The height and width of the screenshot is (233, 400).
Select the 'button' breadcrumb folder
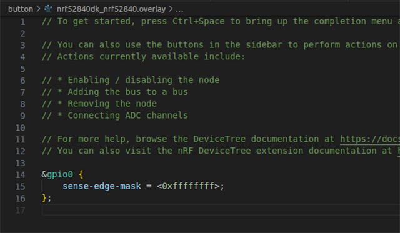pos(21,9)
